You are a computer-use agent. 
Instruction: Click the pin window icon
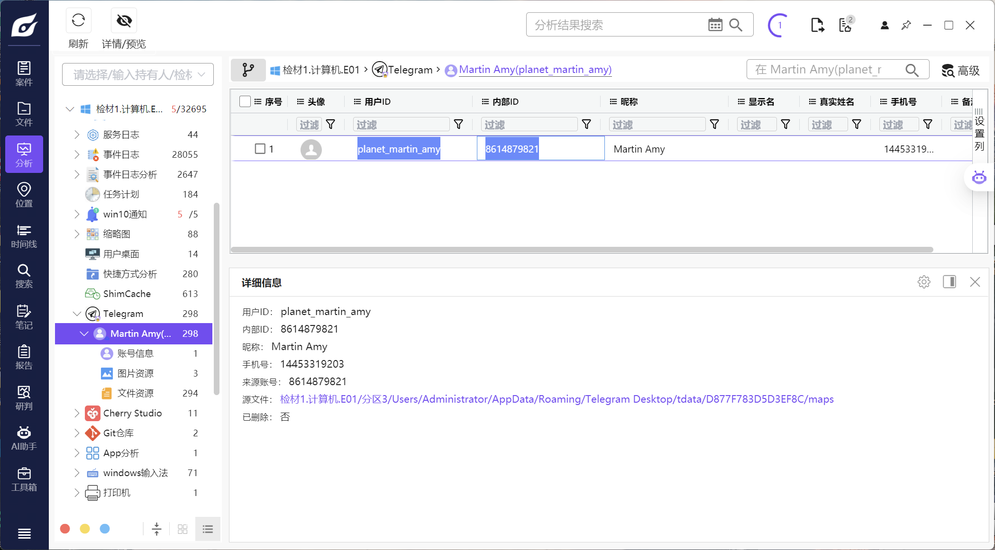[906, 25]
